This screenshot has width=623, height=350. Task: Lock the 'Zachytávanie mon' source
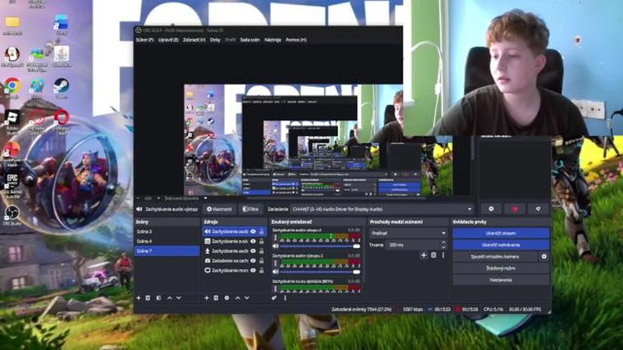tap(261, 270)
